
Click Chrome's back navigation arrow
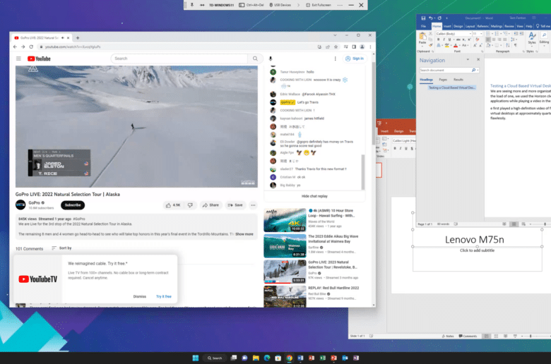coord(15,47)
